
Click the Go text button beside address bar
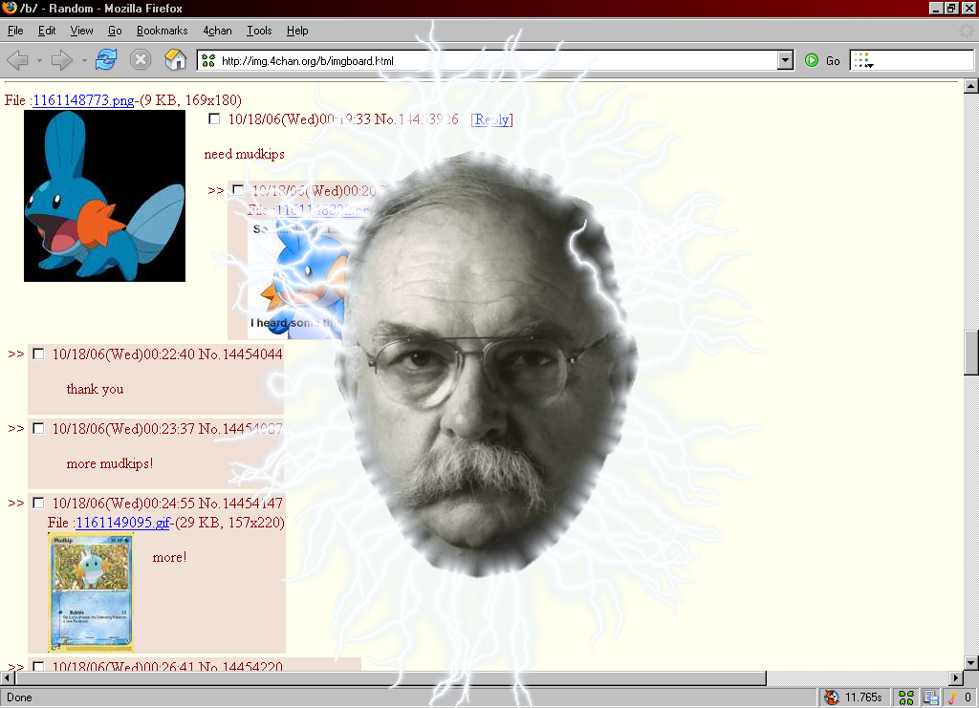pyautogui.click(x=833, y=60)
